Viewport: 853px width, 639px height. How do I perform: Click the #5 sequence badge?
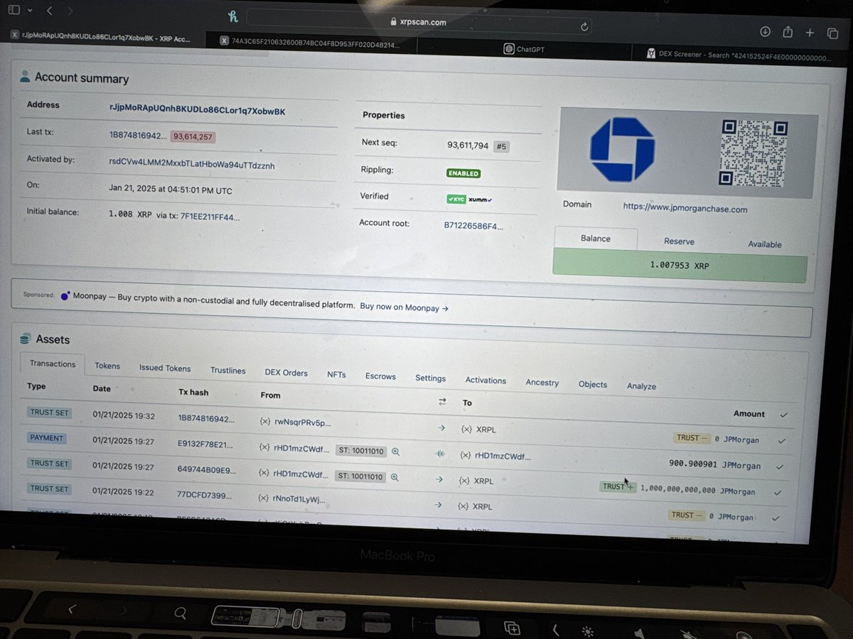(500, 147)
